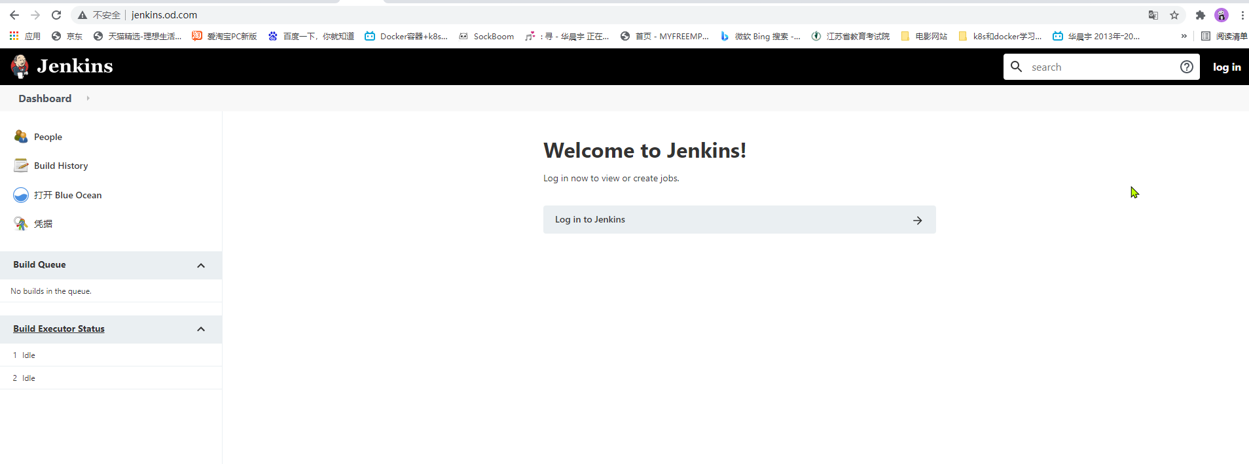1249x464 pixels.
Task: Expand the Dashboard breadcrumb arrow
Action: tap(88, 98)
